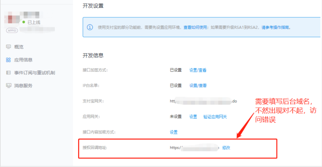The width and height of the screenshot is (322, 167).
Task: Click 设置 for 接口内容加密方式
Action: (x=174, y=132)
